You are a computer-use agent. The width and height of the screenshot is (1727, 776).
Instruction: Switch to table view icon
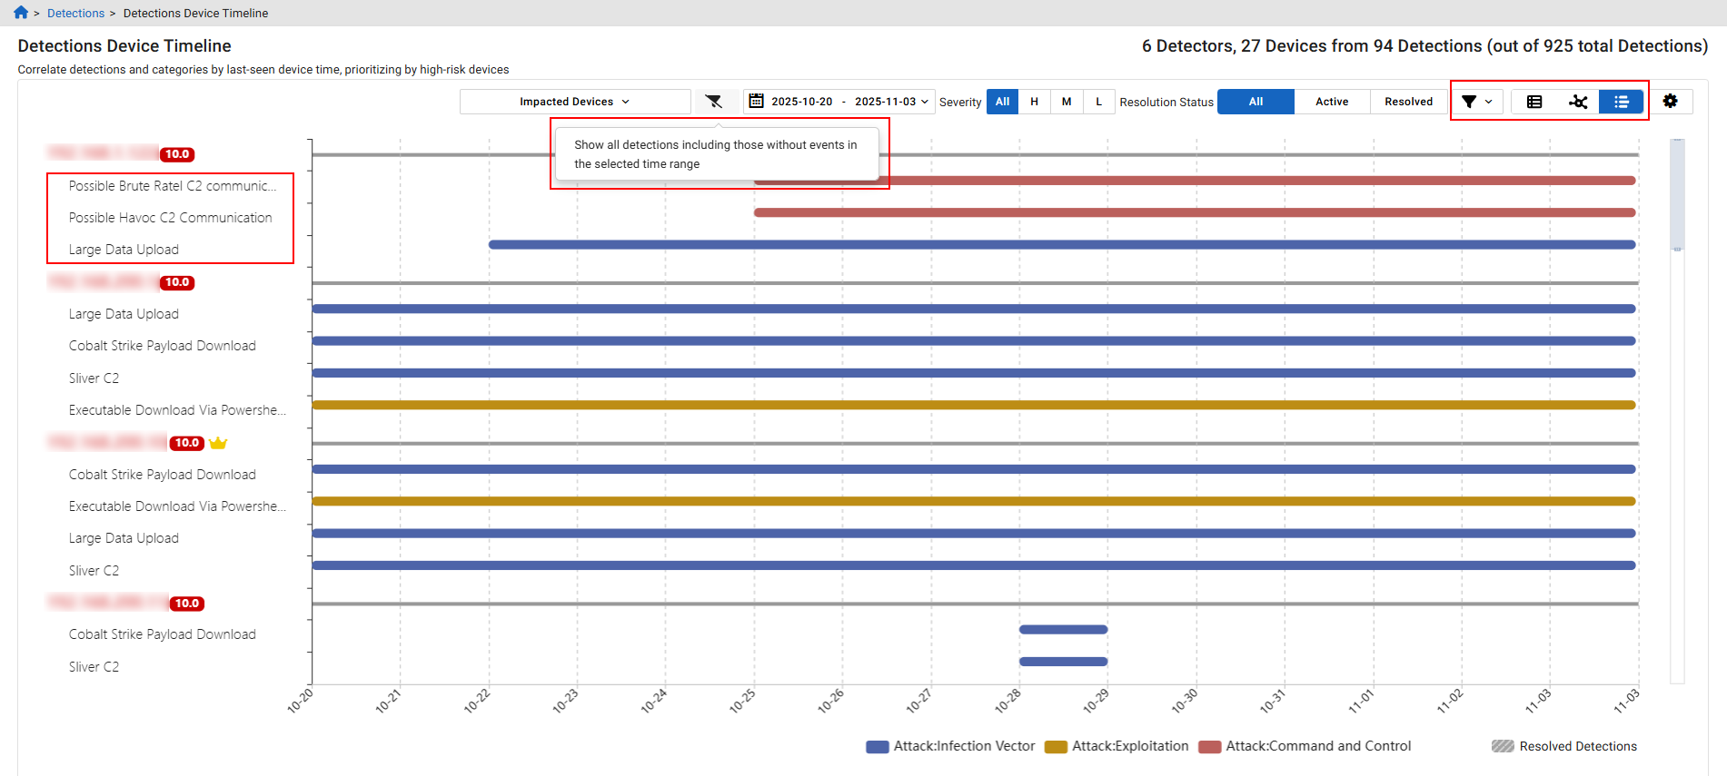pos(1534,102)
